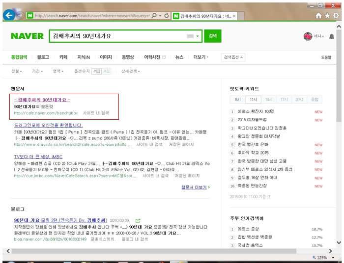
Task: Open favorites star icon
Action: pyautogui.click(x=327, y=16)
